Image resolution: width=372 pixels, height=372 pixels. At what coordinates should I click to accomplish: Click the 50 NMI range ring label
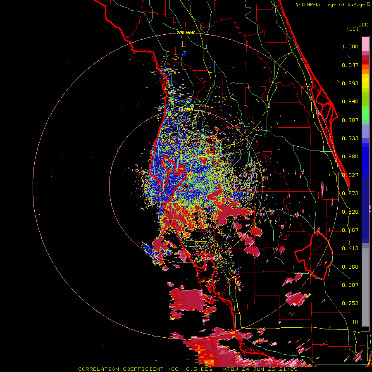(x=186, y=109)
